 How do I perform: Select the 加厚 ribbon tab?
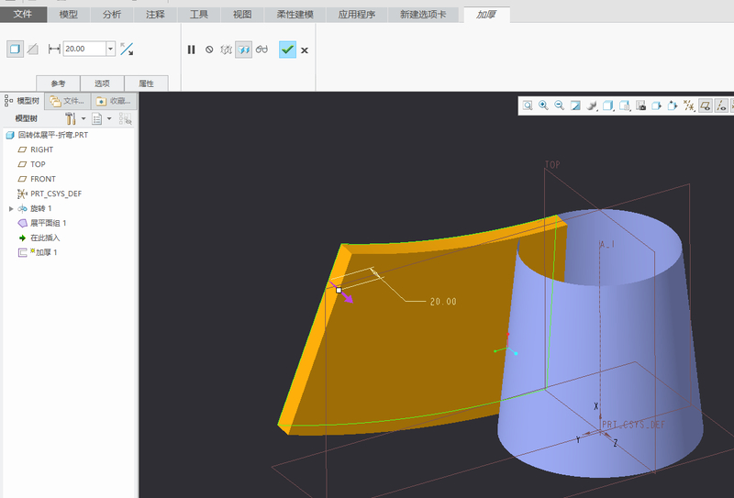tap(486, 15)
